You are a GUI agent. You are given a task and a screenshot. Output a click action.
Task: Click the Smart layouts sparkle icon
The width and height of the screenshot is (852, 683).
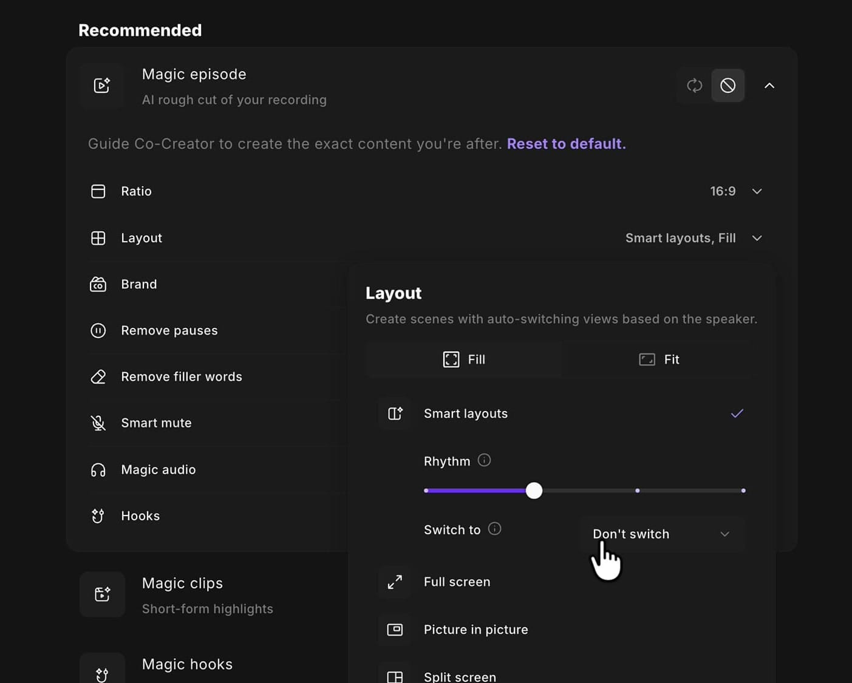pos(395,413)
